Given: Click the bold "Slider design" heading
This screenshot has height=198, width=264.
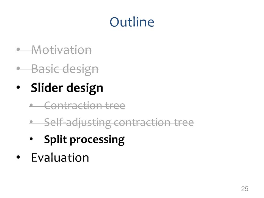Looking at the screenshot, I should pyautogui.click(x=67, y=88).
